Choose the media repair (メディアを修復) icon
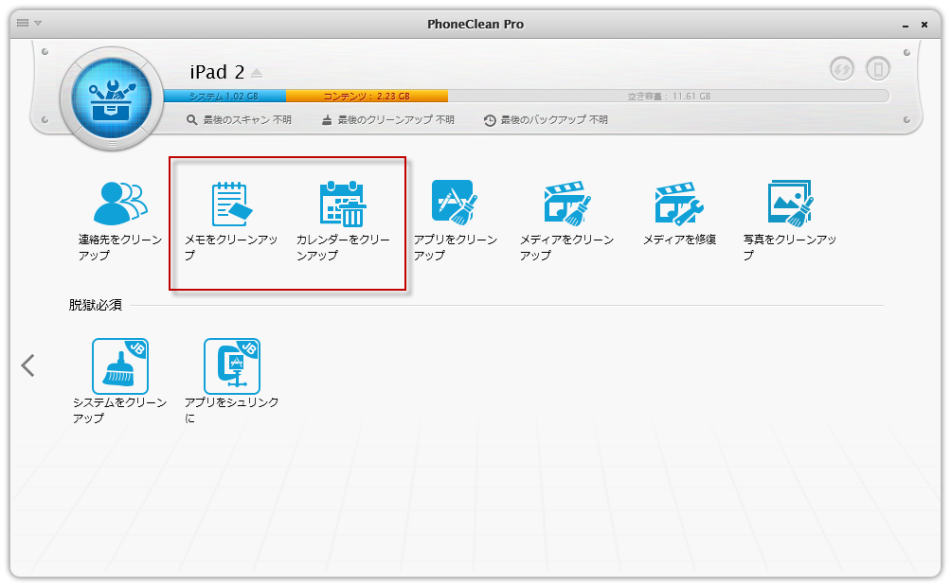This screenshot has height=587, width=951. coord(679,204)
